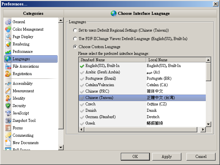The image size is (220, 165).
Task: Click the language list scroll right arrow
Action: pyautogui.click(x=203, y=129)
